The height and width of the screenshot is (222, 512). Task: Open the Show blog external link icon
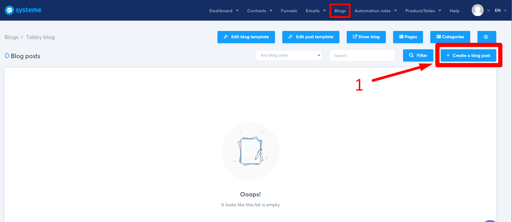pyautogui.click(x=356, y=37)
